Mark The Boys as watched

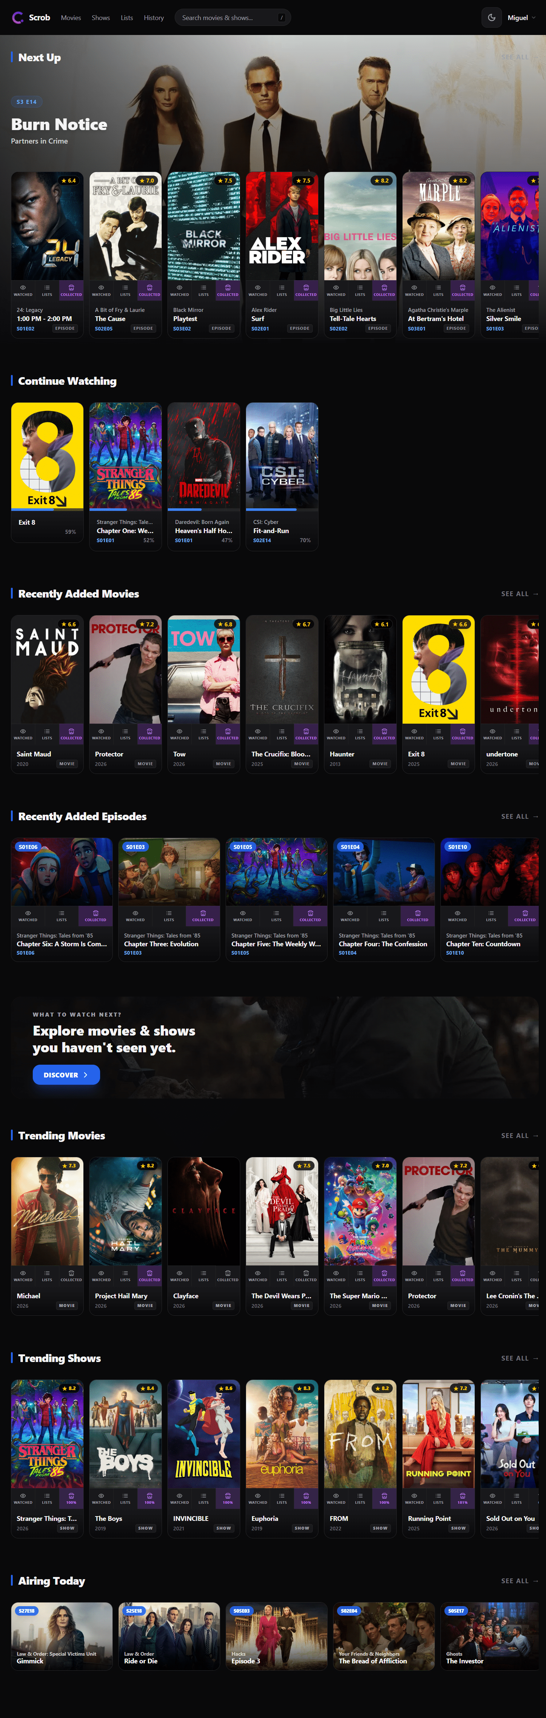(101, 1498)
